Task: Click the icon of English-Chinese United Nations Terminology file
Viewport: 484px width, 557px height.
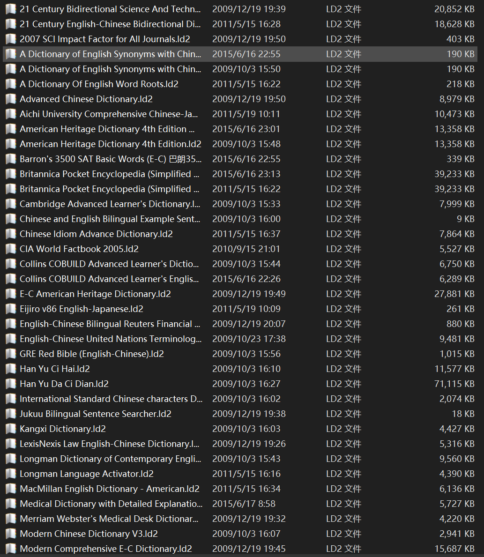Action: coord(11,339)
